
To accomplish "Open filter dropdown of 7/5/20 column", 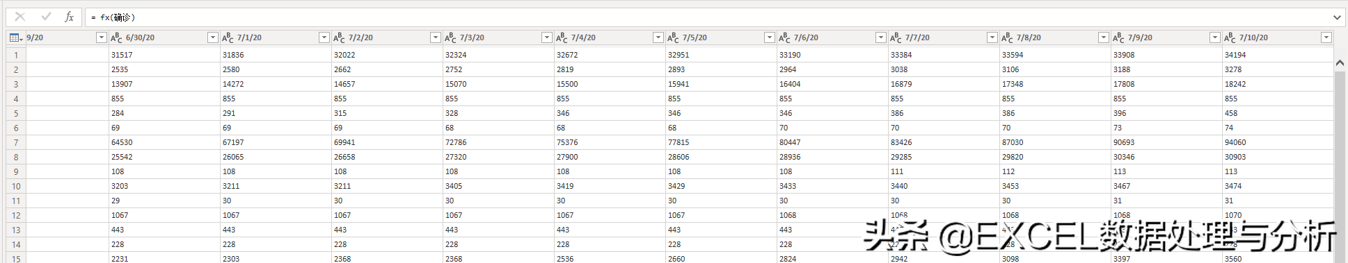I will pyautogui.click(x=770, y=37).
